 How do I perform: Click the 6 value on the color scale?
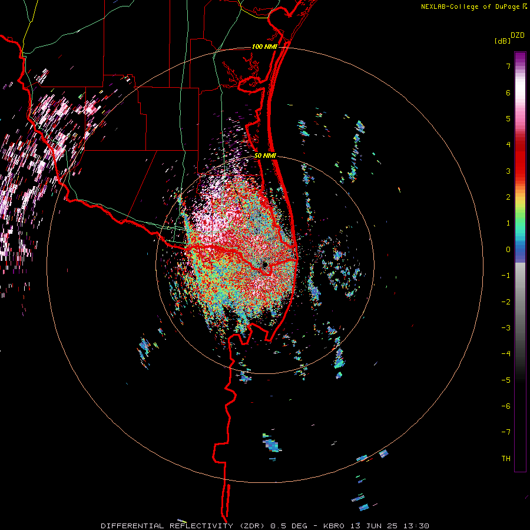(508, 92)
